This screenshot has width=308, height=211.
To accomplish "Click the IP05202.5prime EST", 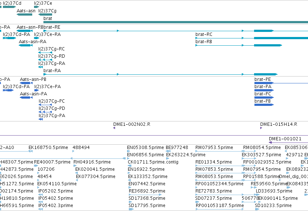I will [x=56, y=191].
